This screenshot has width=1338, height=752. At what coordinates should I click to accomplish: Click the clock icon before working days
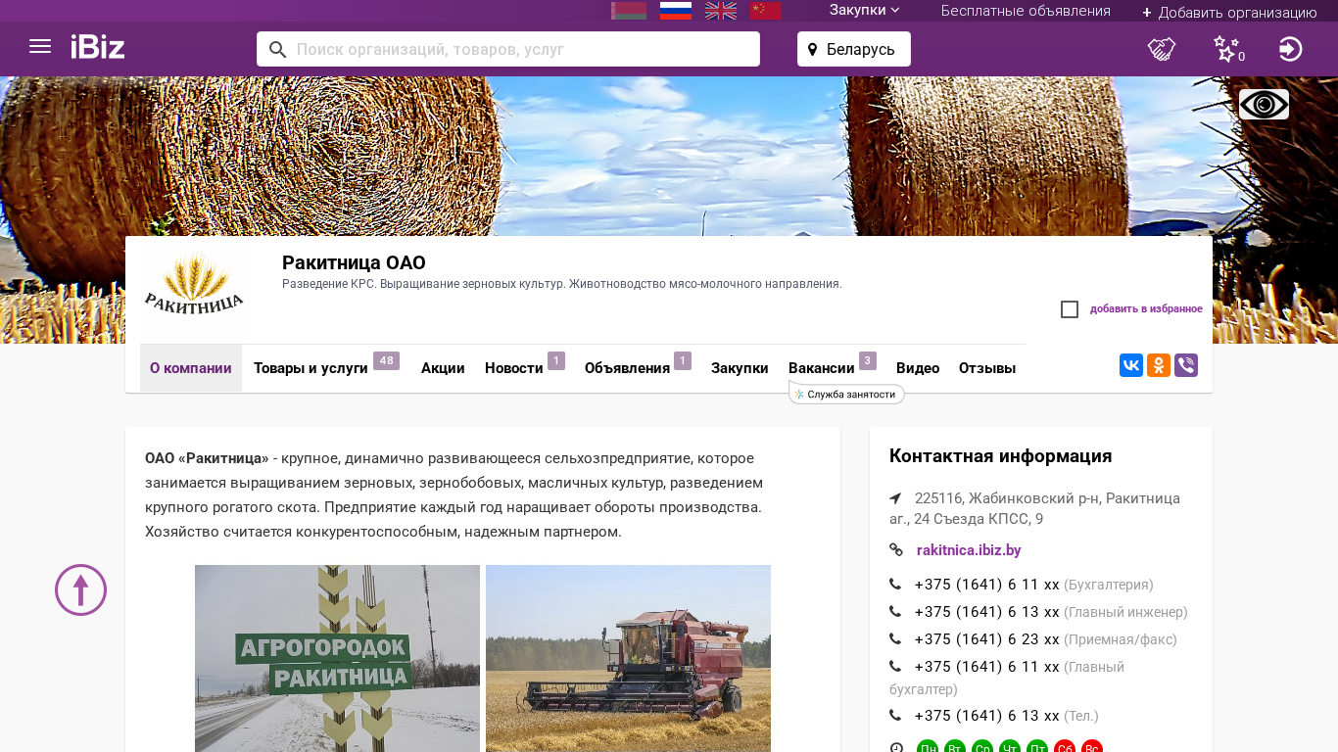pos(896,748)
